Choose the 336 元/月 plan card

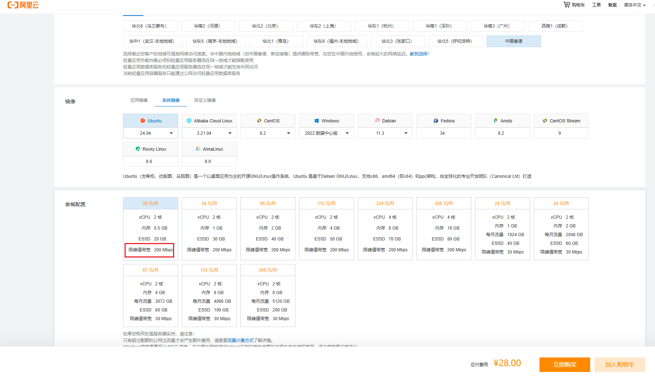[x=444, y=229]
